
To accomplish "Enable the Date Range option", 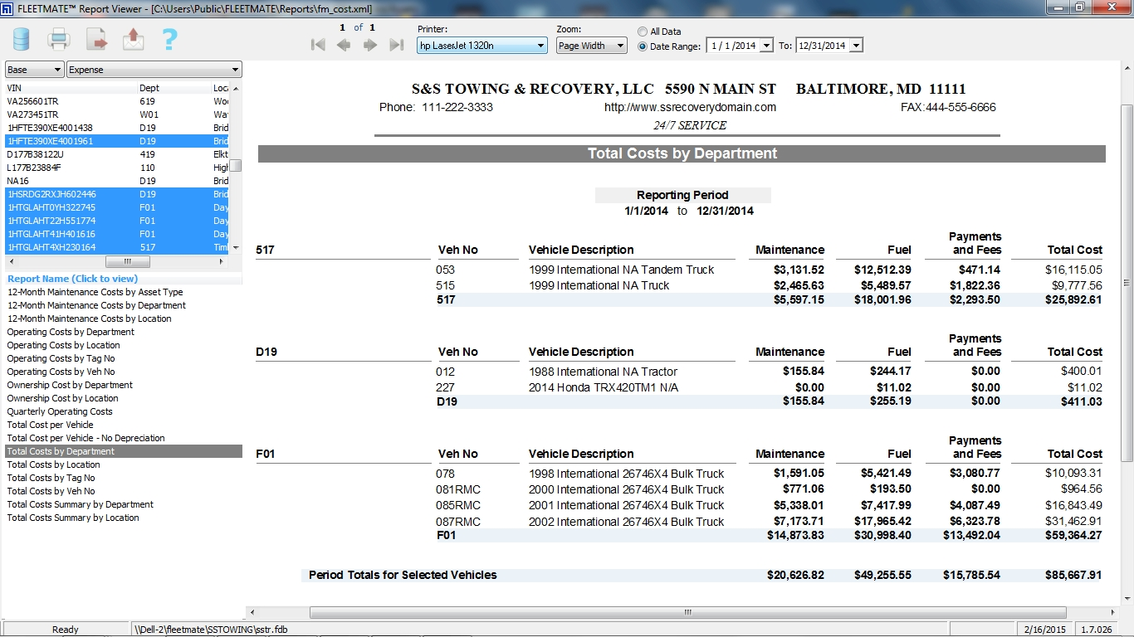I will click(641, 46).
